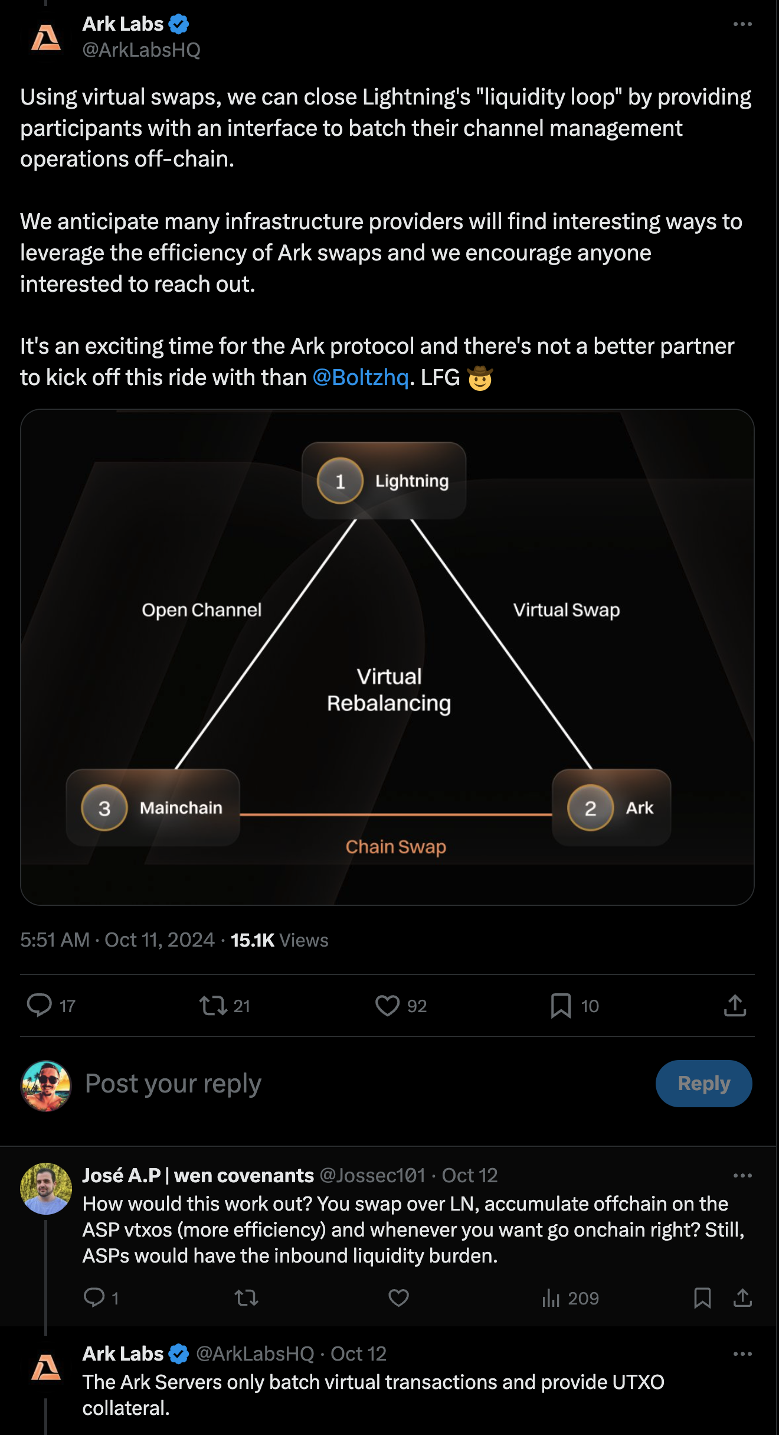Open the Virtual Rebalancing diagram image
This screenshot has height=1435, width=779.
(x=387, y=657)
